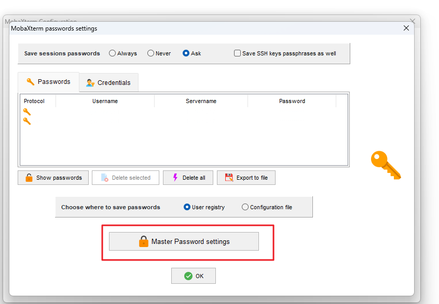
Task: Click the Export to file button
Action: (x=246, y=178)
